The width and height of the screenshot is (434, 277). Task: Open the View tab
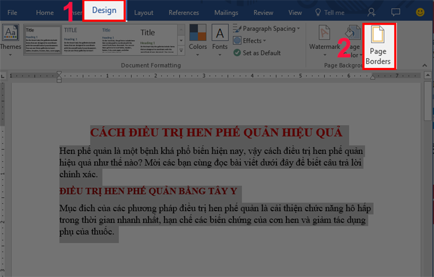295,12
